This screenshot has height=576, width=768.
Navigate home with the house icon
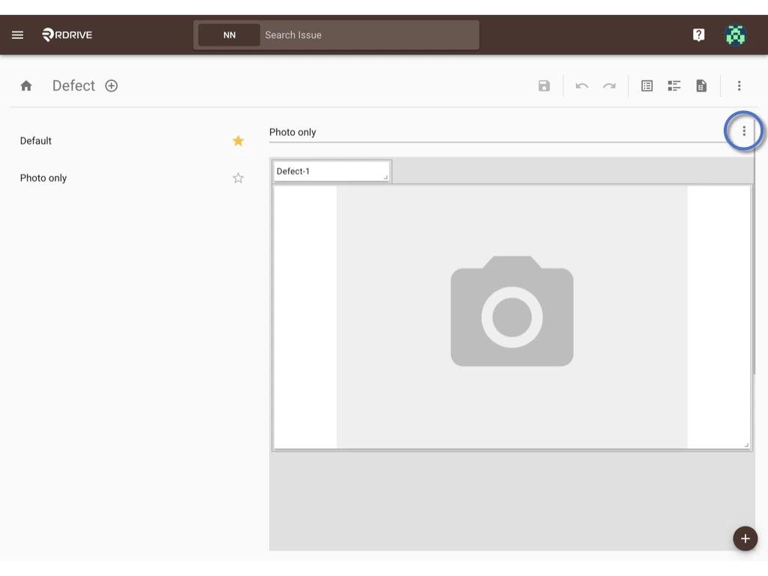[x=25, y=85]
